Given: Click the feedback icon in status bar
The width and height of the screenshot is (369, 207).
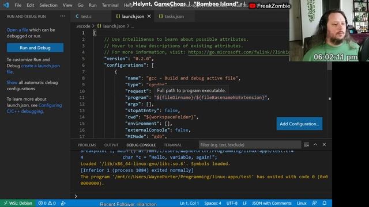Looking at the screenshot, I should (314, 203).
